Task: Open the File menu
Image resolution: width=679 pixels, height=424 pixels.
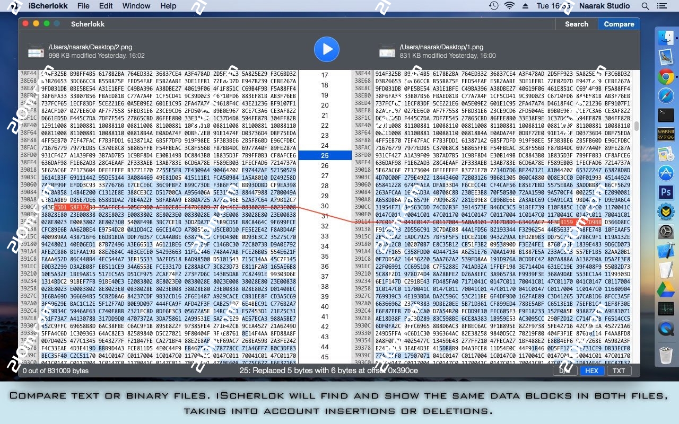Action: (x=83, y=6)
